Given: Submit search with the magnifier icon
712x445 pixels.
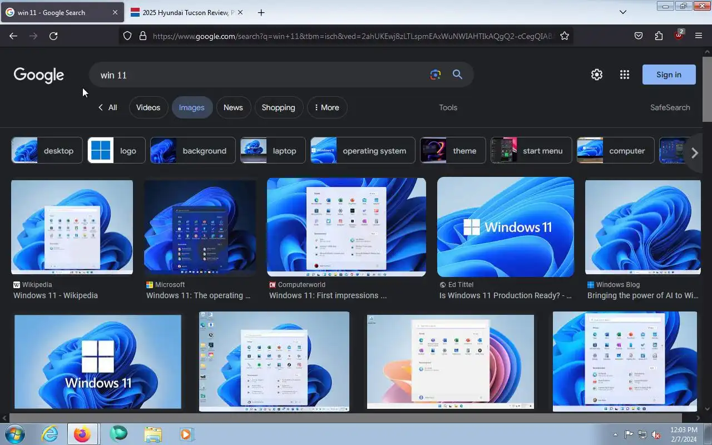Looking at the screenshot, I should coord(457,75).
